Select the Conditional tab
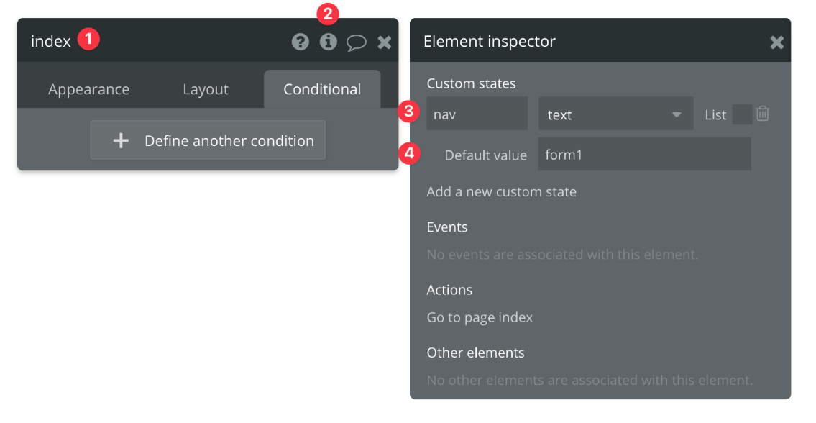816x423 pixels. coord(322,89)
